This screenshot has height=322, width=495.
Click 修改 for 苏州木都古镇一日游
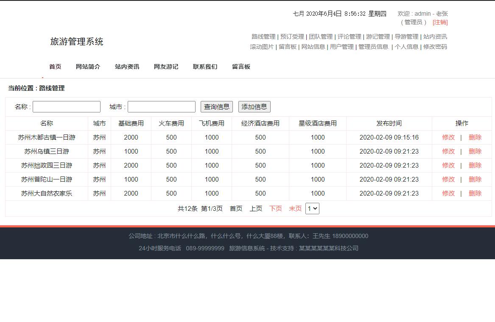448,137
